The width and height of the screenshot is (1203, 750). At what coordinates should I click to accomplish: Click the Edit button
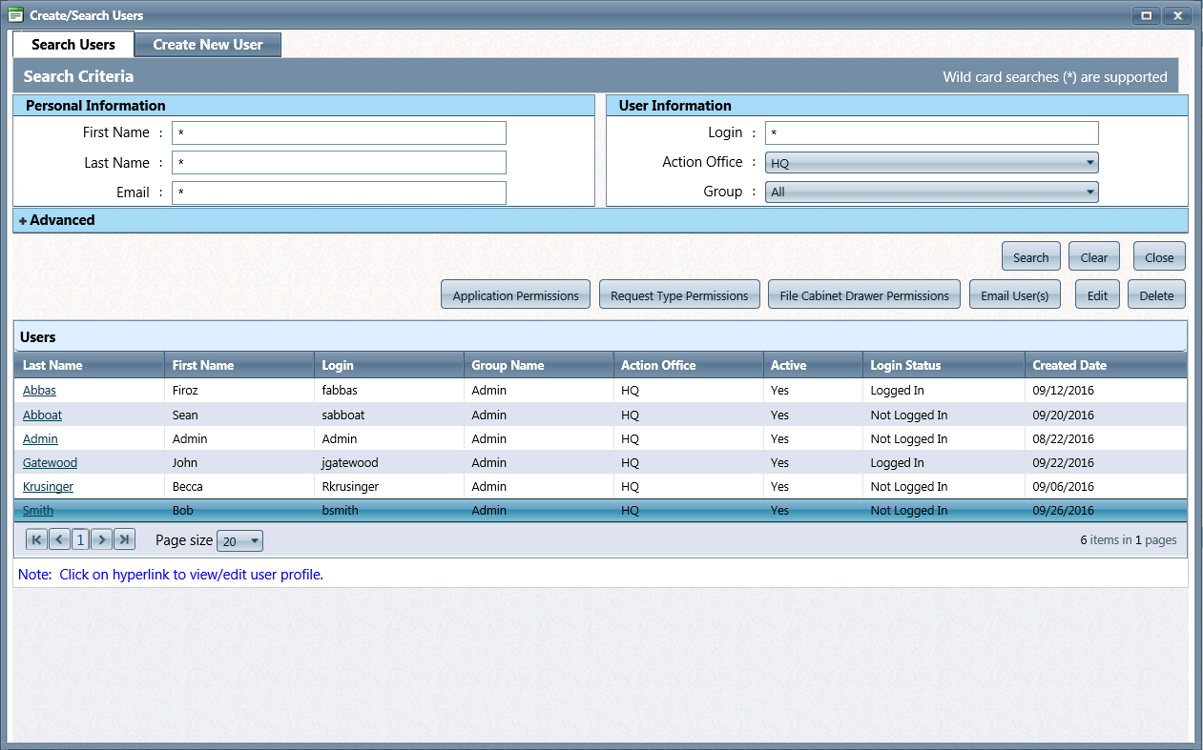click(x=1098, y=295)
